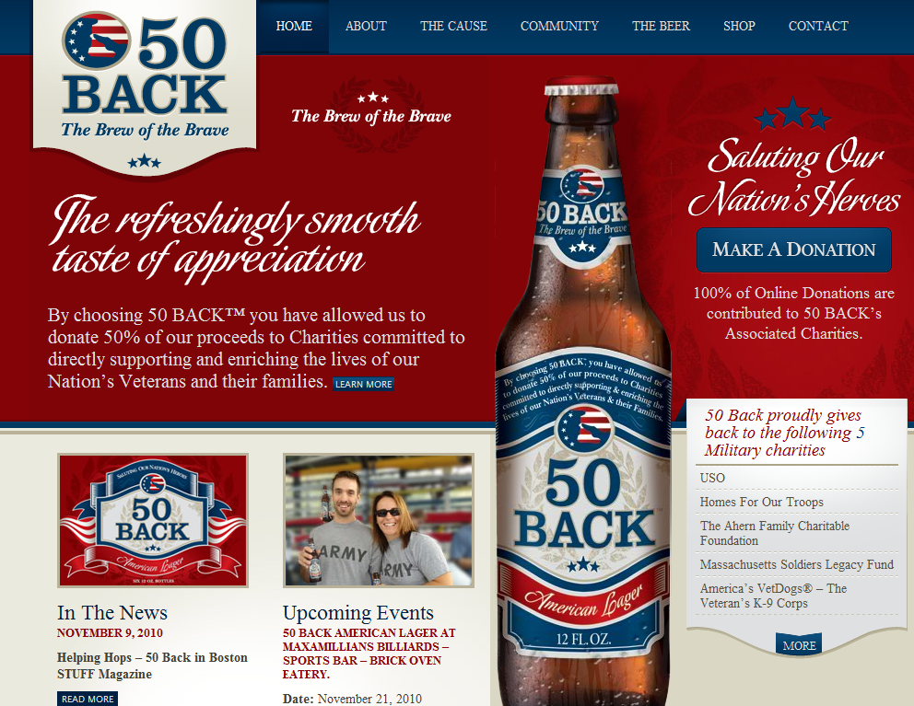The width and height of the screenshot is (914, 706).
Task: Open THE BEER menu item
Action: [661, 26]
